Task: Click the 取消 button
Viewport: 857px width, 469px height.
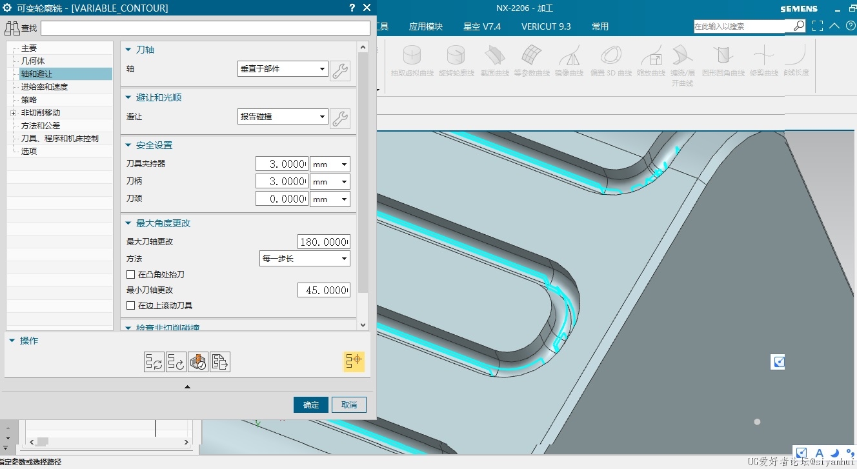Action: [x=349, y=404]
